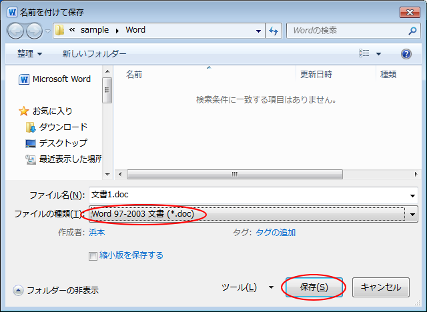Click the navigation pane vertical scrollbar thumb
Viewport: 427px width, 312px height.
[107, 90]
